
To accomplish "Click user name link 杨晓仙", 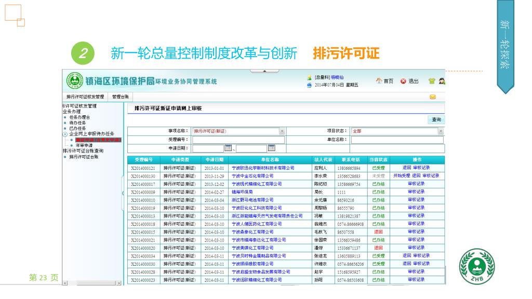I will pyautogui.click(x=337, y=78).
